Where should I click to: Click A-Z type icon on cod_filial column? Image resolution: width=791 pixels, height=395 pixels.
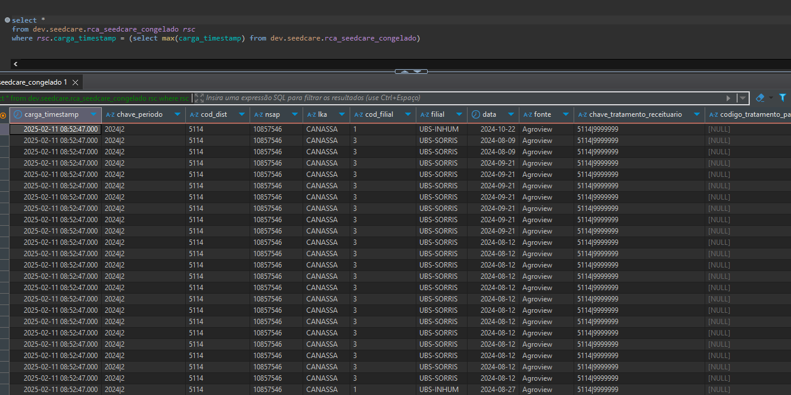(x=359, y=114)
